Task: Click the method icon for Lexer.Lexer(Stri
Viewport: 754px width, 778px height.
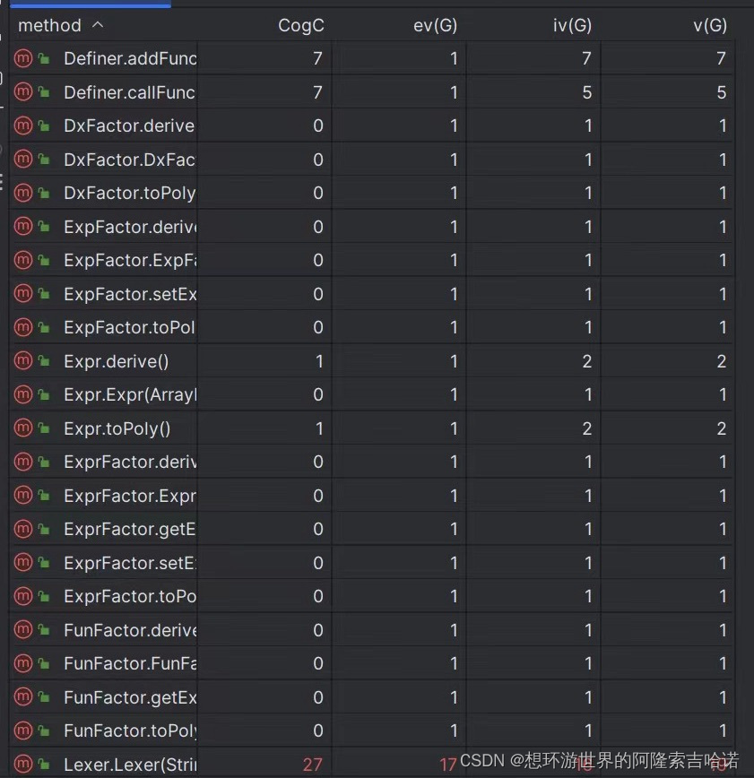Action: [x=22, y=764]
